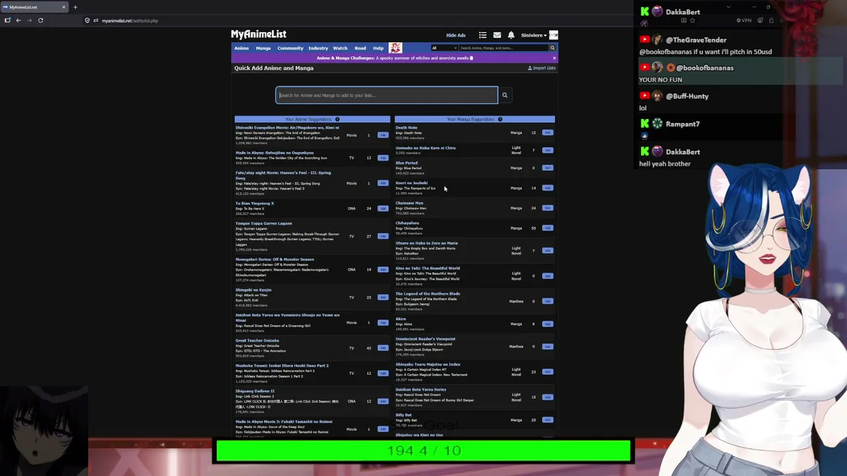Add Death Note manga to list
This screenshot has width=847, height=476.
pyautogui.click(x=547, y=133)
